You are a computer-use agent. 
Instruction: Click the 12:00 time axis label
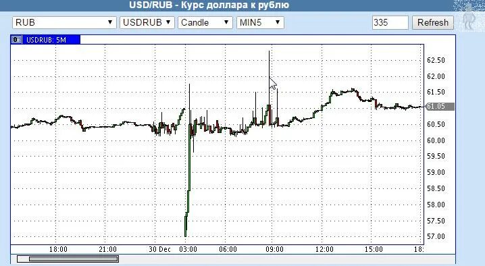[324, 249]
